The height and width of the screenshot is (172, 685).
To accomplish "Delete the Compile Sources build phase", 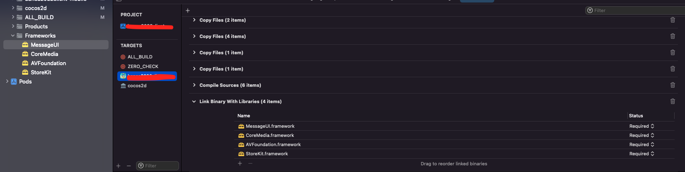I will 672,85.
